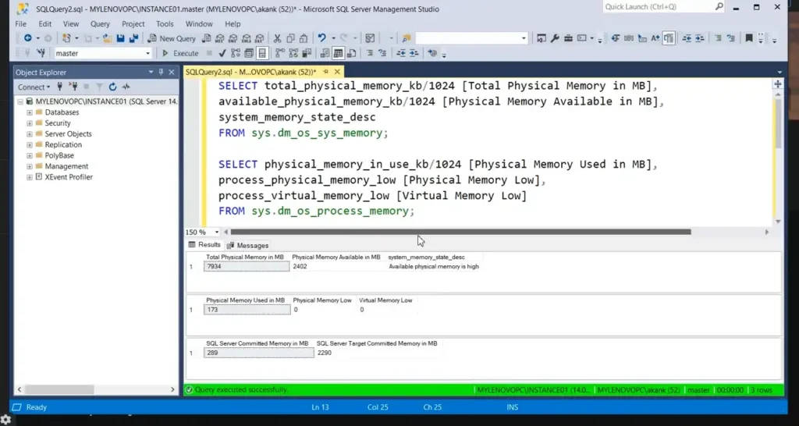Expand the Security node
Image resolution: width=799 pixels, height=426 pixels.
(x=30, y=122)
